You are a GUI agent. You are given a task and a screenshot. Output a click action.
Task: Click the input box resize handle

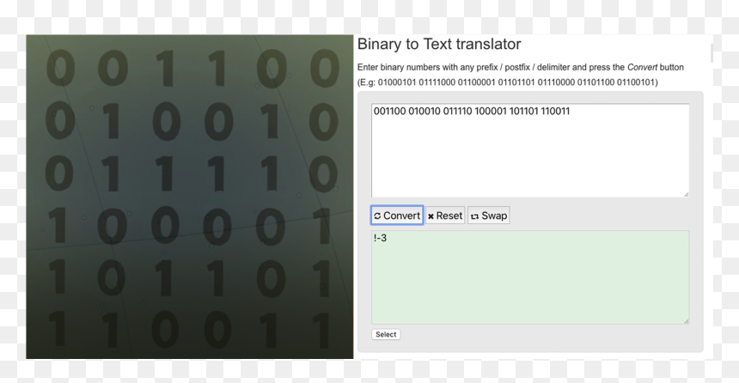point(687,194)
